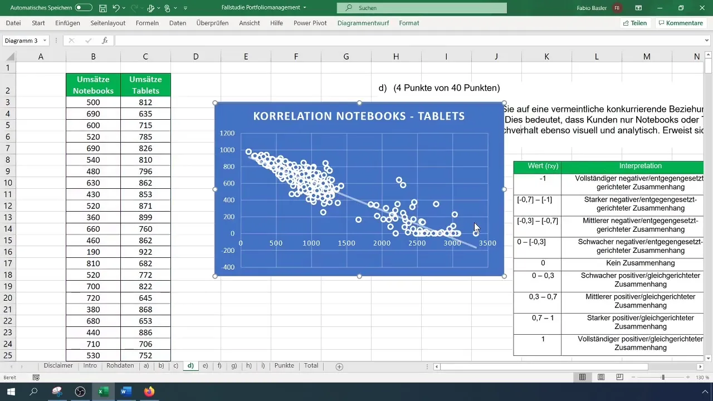Click the macro recording status bar icon
Viewport: 713px width, 401px height.
point(36,378)
